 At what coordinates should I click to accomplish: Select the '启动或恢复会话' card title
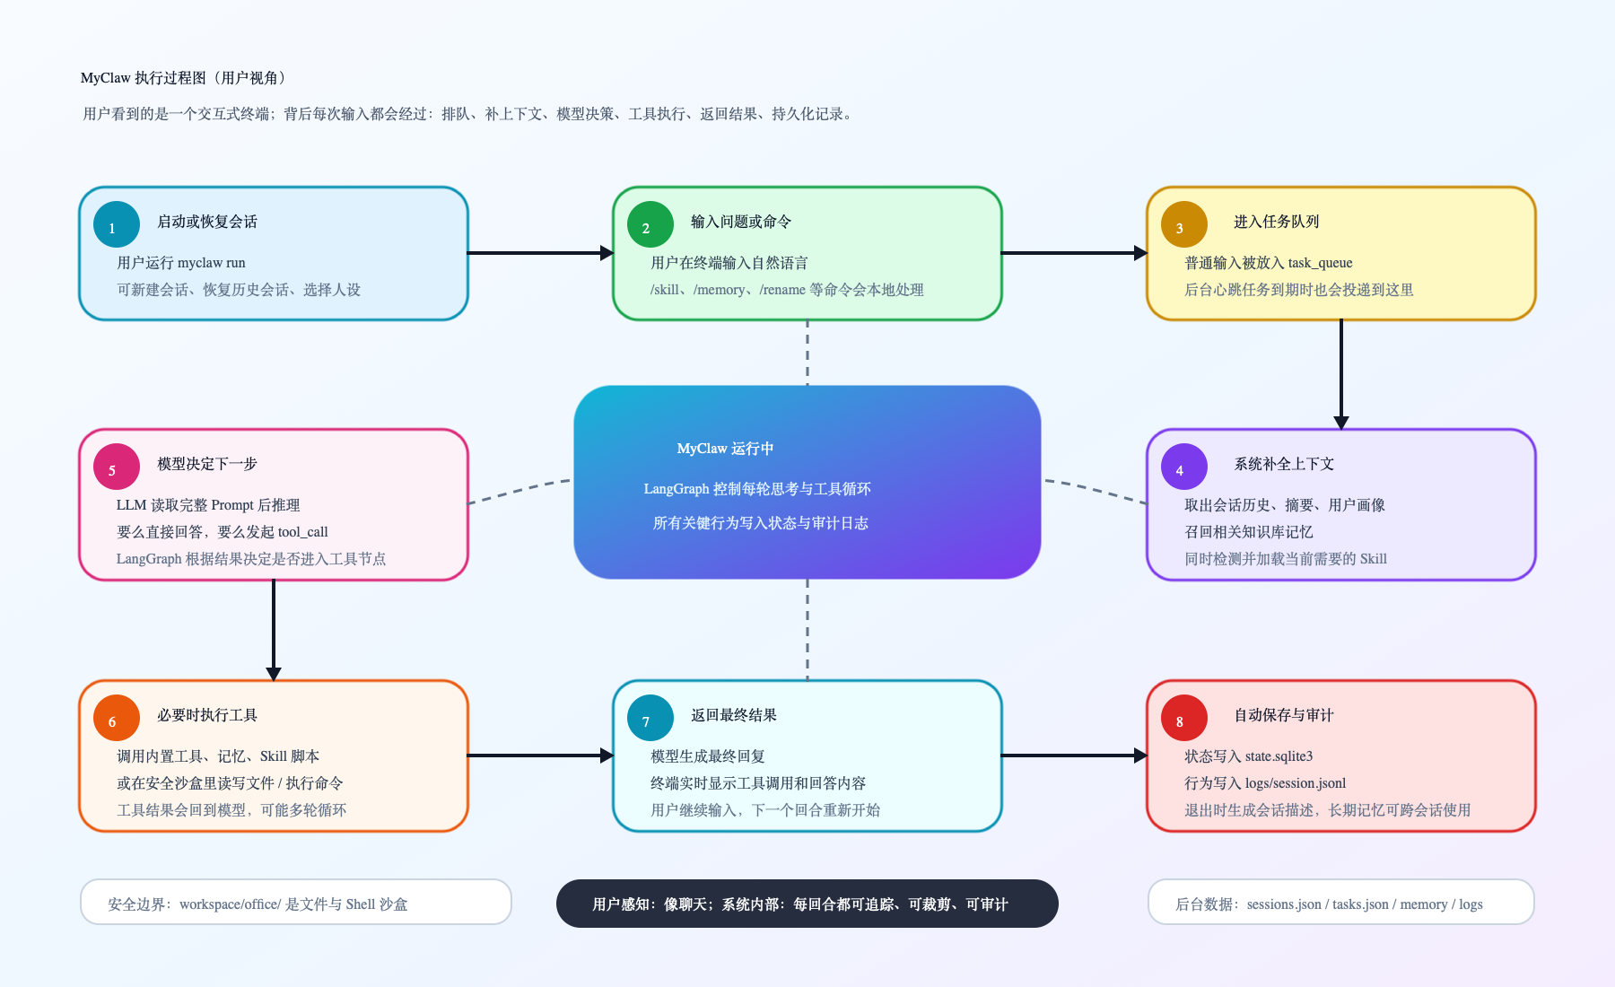pos(207,222)
